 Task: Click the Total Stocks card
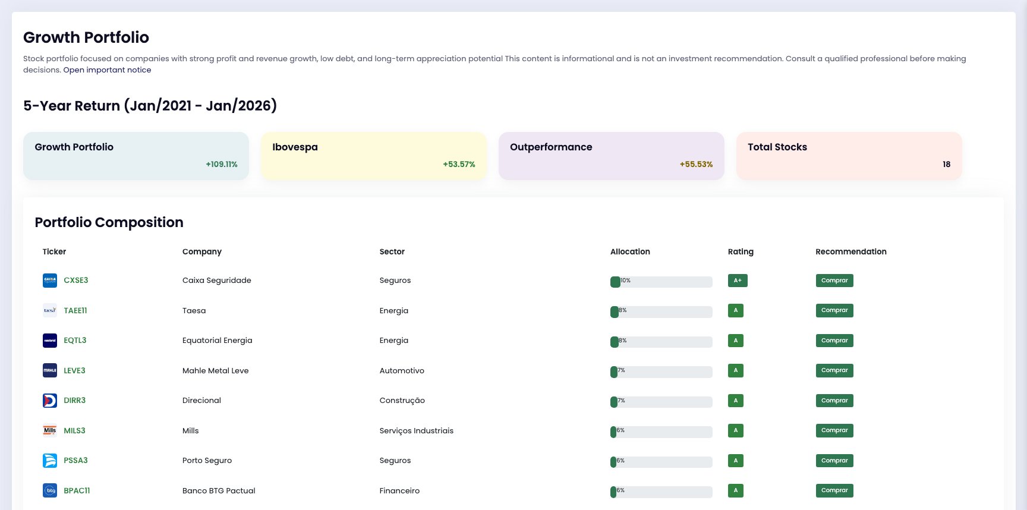849,156
